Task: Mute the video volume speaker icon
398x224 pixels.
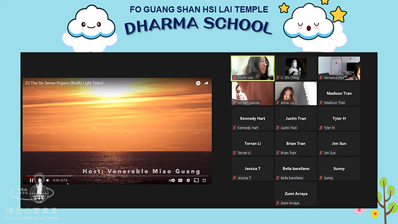Action: tap(47, 180)
